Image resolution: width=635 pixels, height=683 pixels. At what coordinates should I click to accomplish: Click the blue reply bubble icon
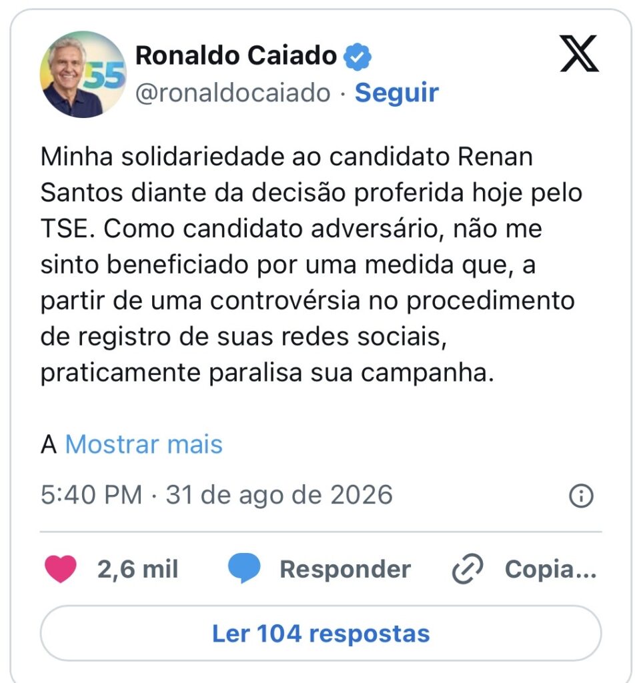point(244,568)
